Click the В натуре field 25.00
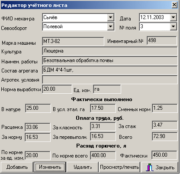The width and height of the screenshot is (180, 174). (38, 108)
